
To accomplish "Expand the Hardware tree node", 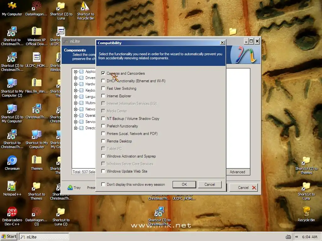I will (75, 84).
